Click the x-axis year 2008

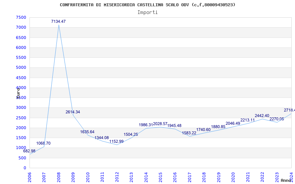click(59, 177)
